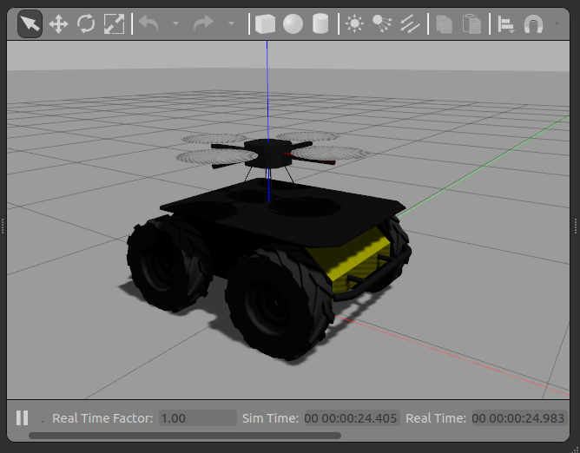
Task: Activate the selection arrow tool
Action: click(x=30, y=24)
